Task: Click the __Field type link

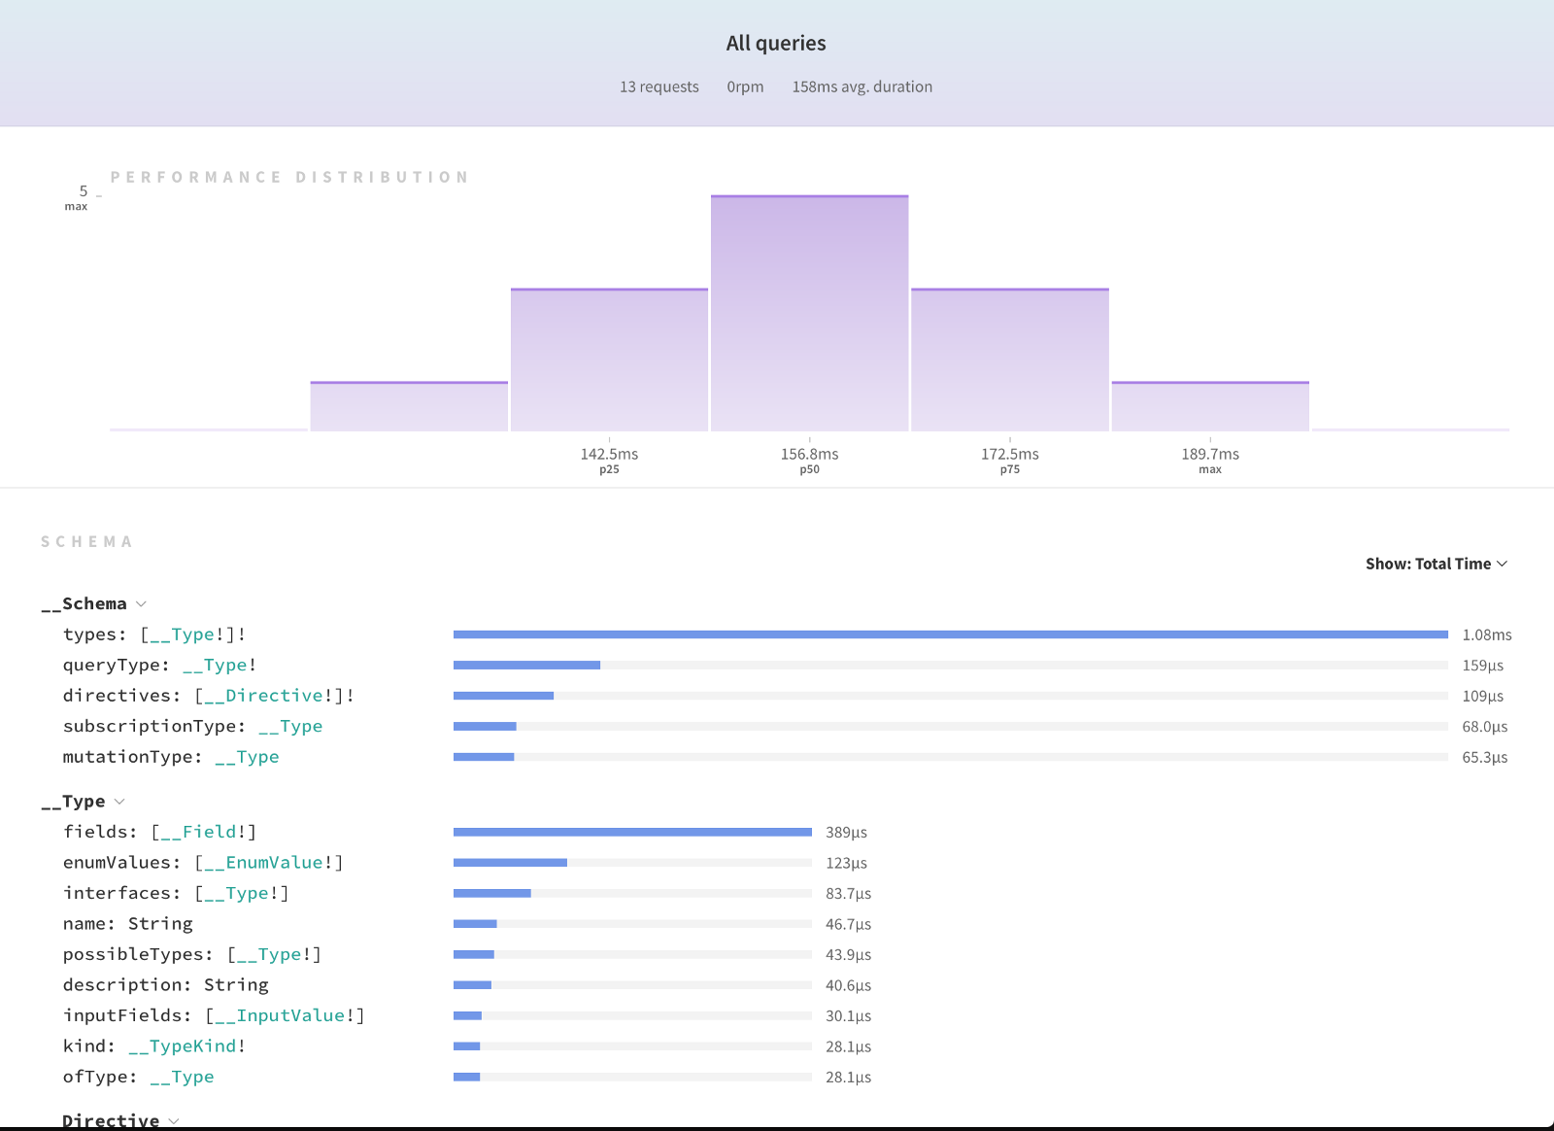Action: tap(204, 832)
